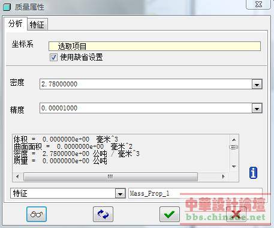Click the density value field 2.78000000

pyautogui.click(x=146, y=84)
